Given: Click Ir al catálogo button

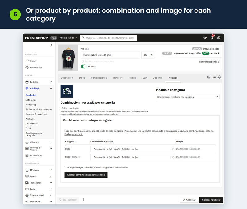Looking at the screenshot, I should 68,200.
